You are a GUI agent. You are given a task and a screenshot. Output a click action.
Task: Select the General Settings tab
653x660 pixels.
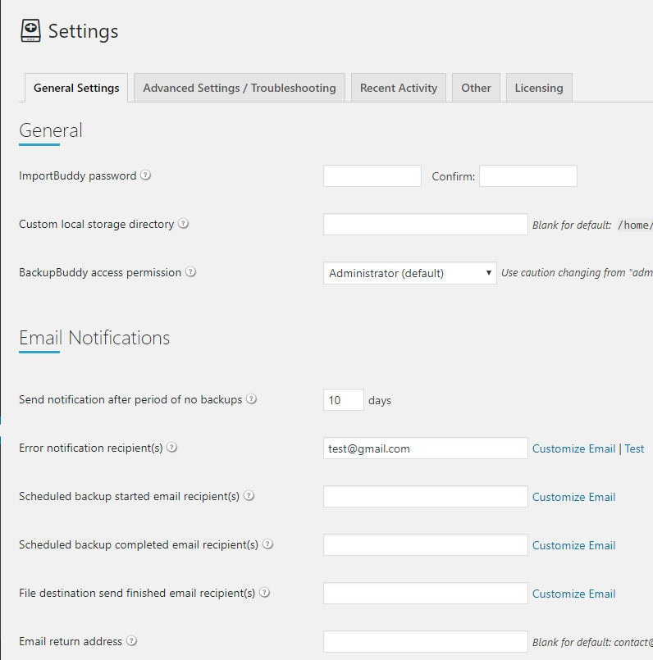tap(76, 88)
